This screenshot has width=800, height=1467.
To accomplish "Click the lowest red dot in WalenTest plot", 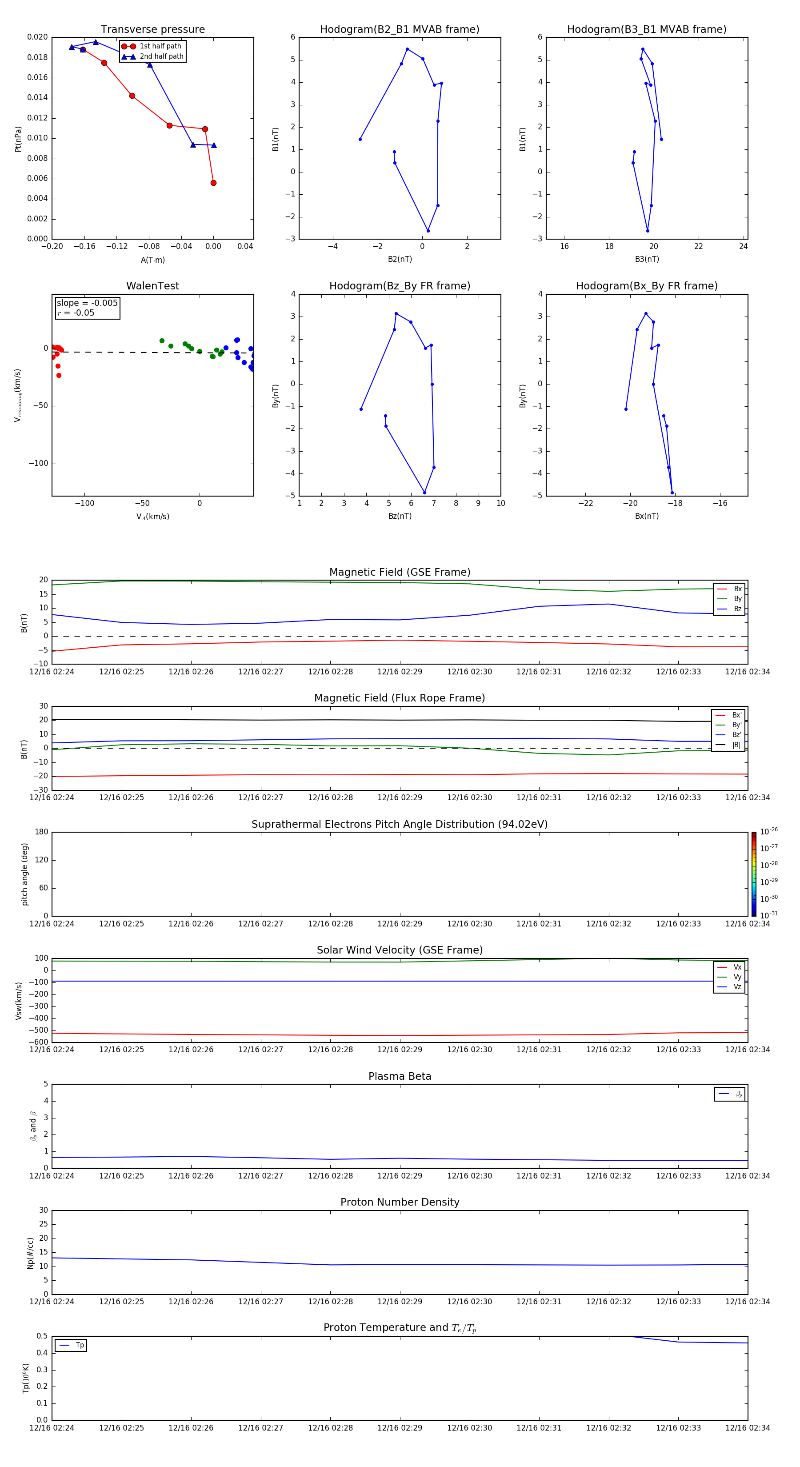I will click(59, 375).
